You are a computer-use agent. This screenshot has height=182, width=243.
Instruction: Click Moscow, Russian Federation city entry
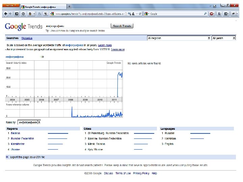point(105,139)
